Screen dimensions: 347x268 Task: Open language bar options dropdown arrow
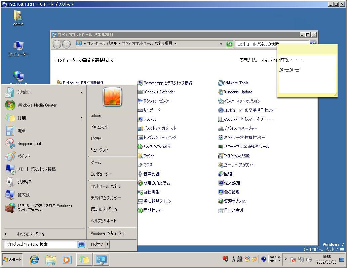(x=279, y=261)
